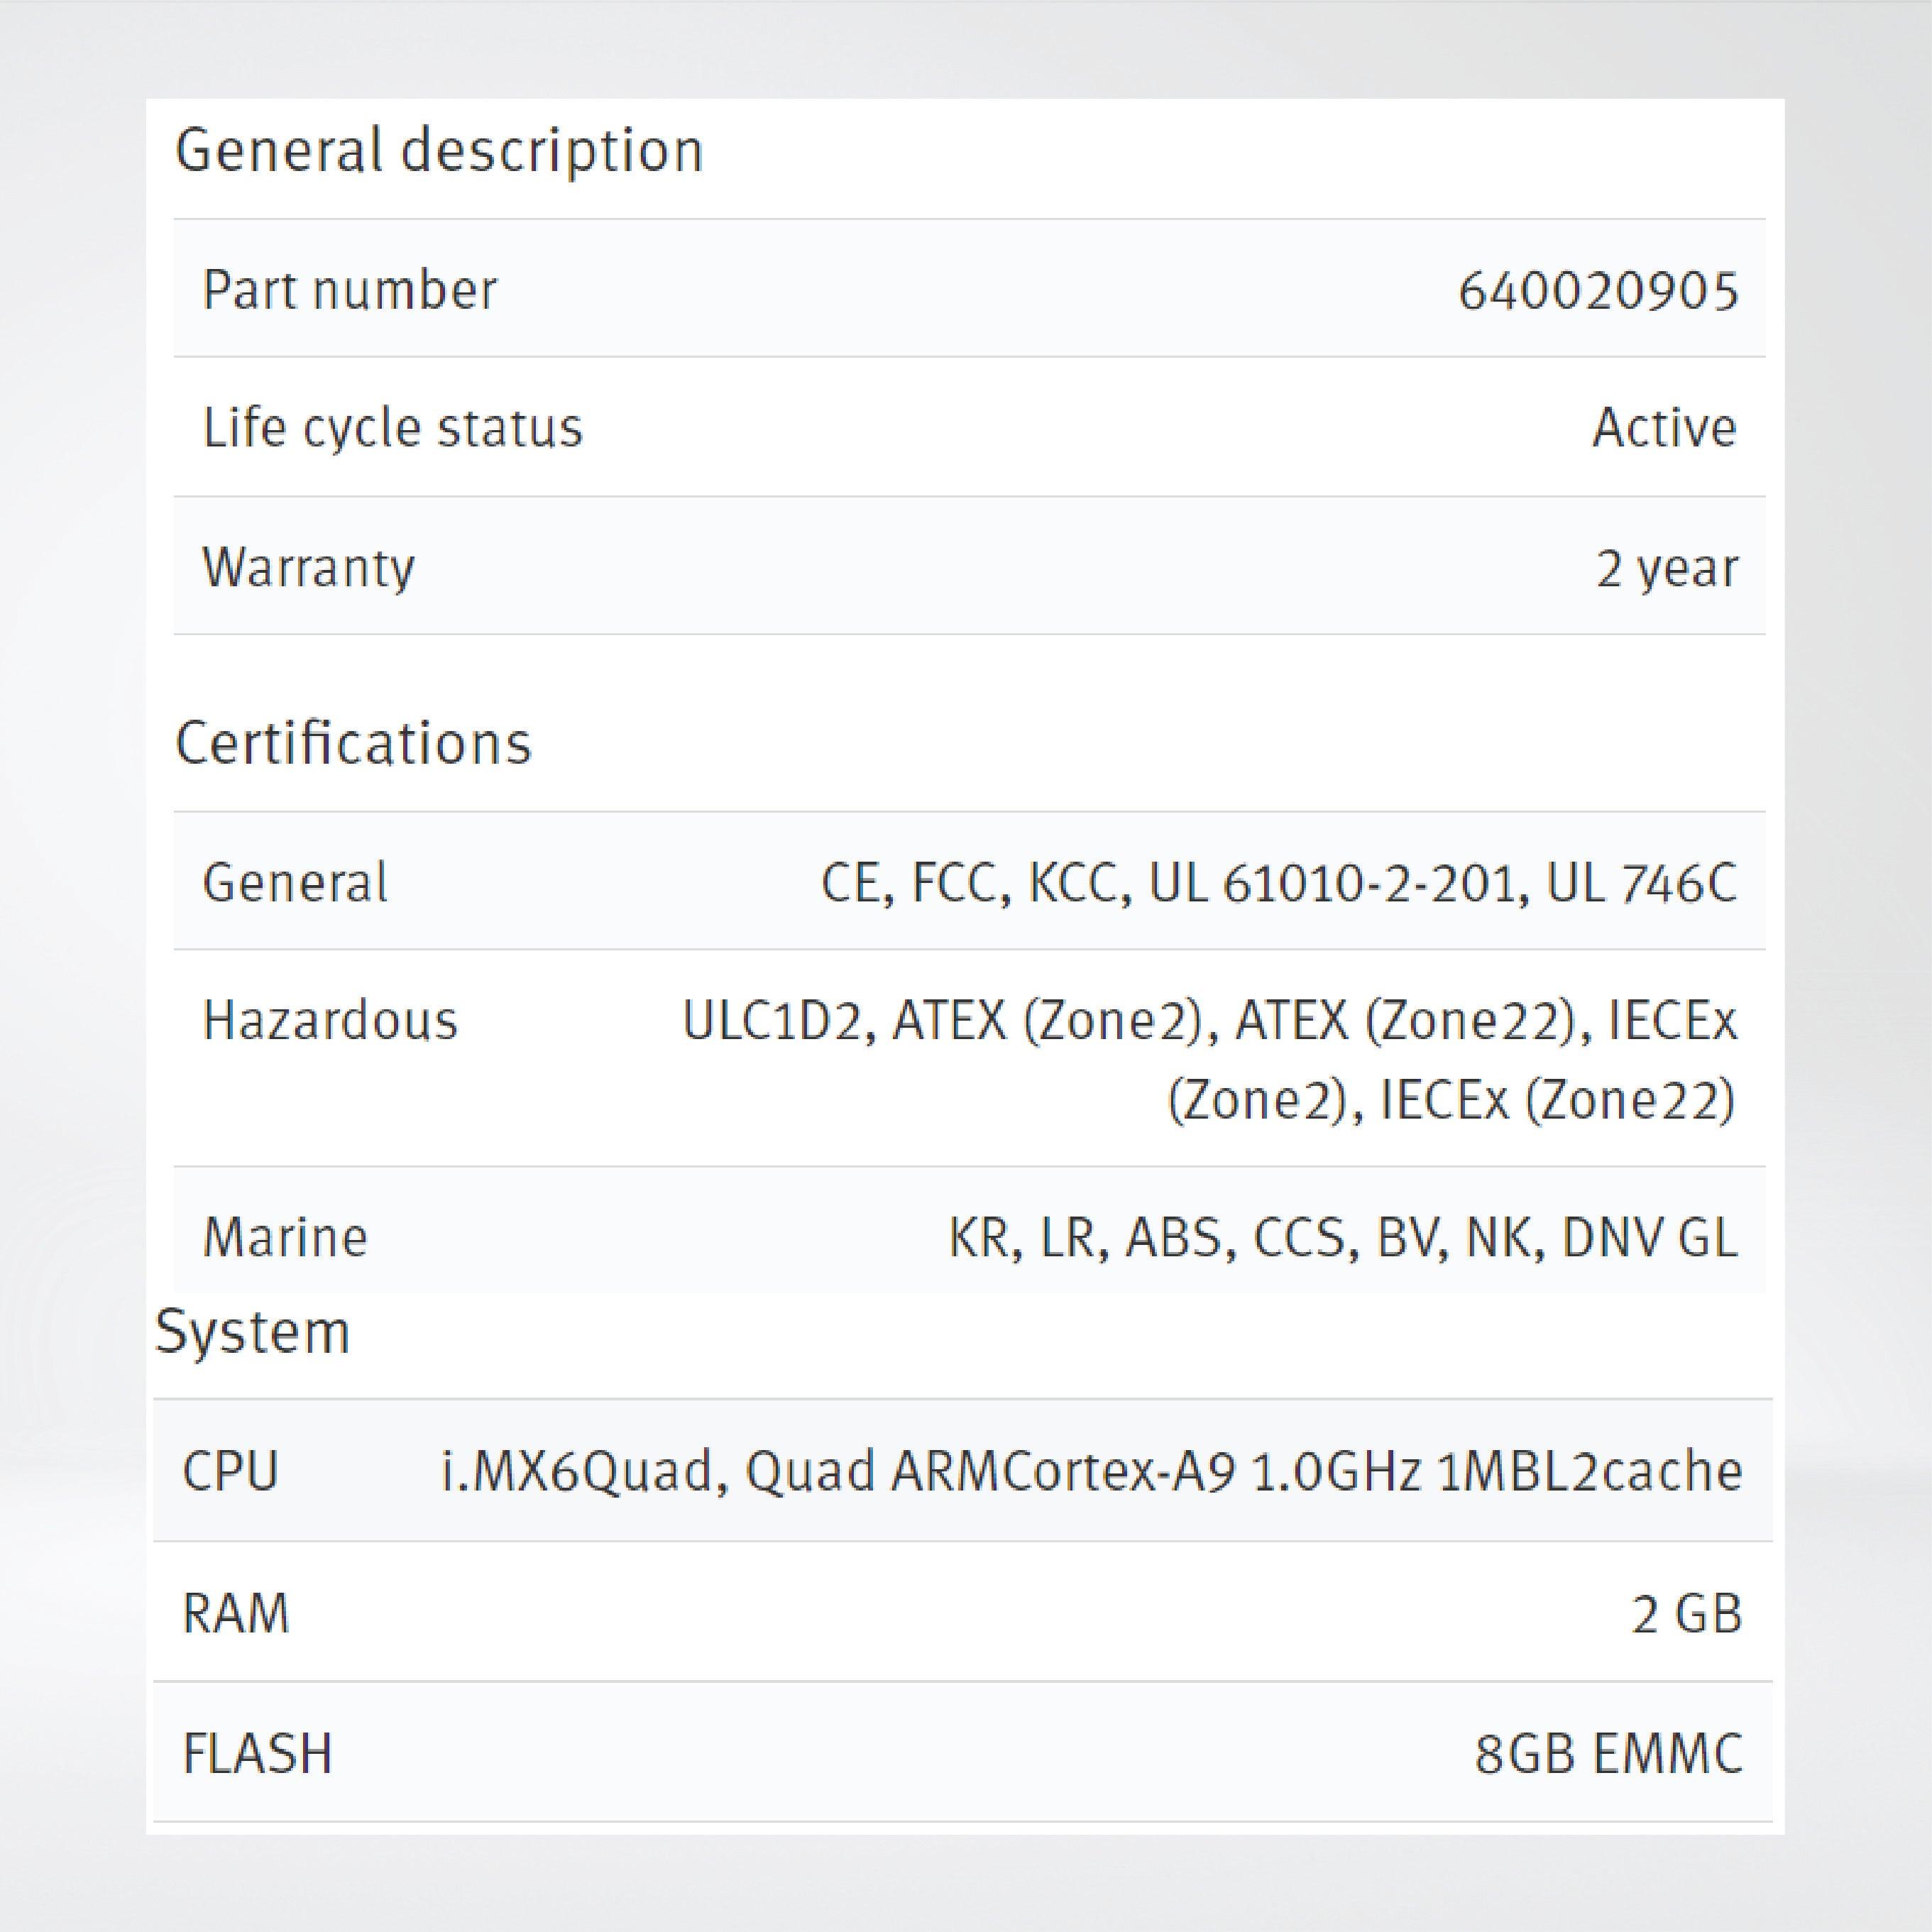Select the part number 640020905

coord(1597,291)
